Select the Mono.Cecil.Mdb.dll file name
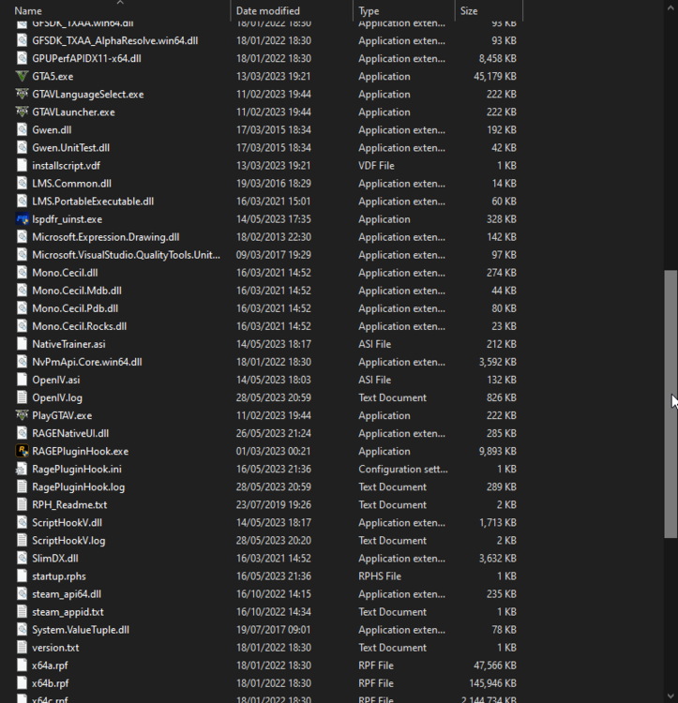678x703 pixels. tap(77, 291)
